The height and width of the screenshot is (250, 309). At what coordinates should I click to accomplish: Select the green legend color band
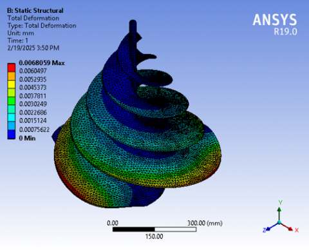click(x=12, y=101)
